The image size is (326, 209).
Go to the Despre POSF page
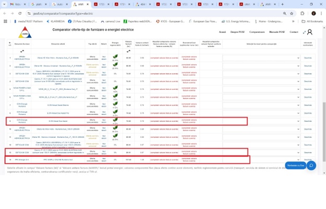(x=237, y=32)
